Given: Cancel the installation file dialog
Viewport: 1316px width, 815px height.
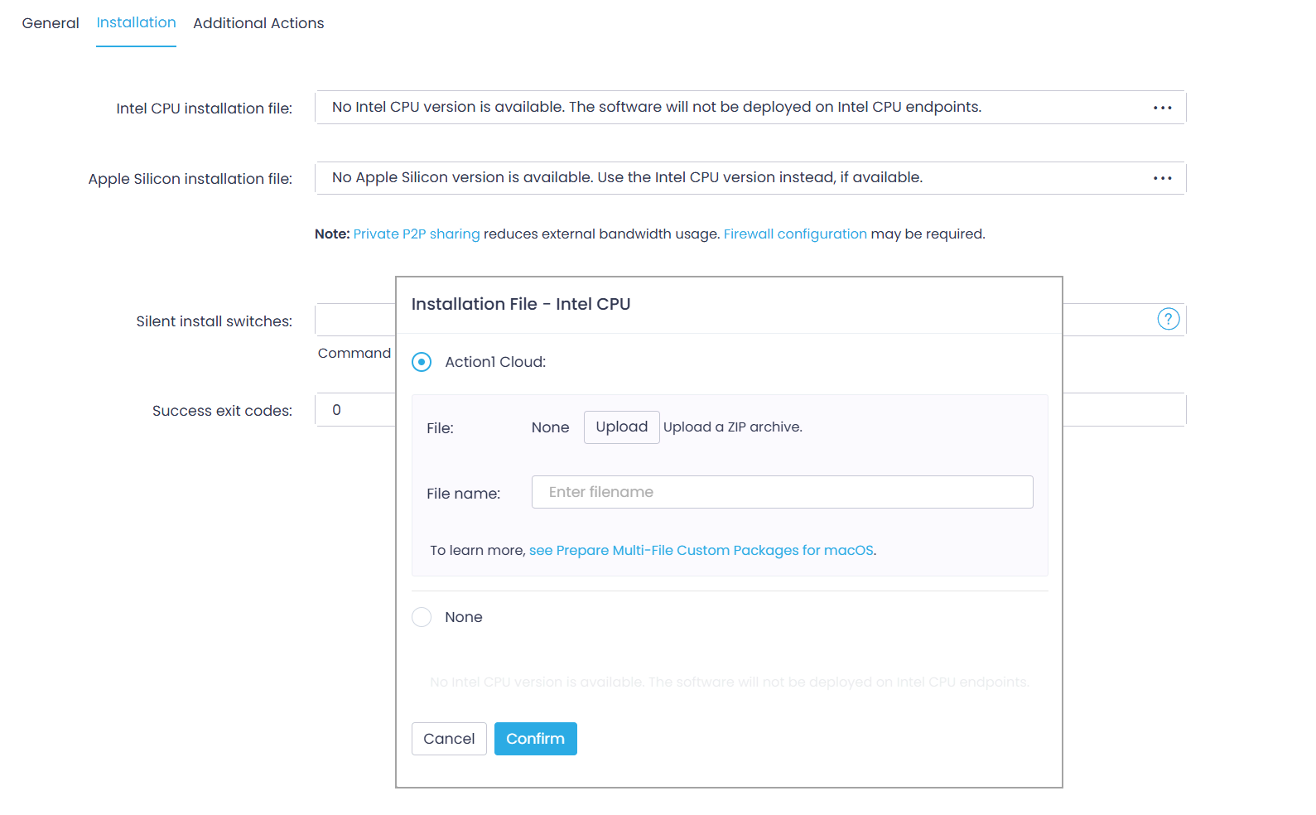Looking at the screenshot, I should (x=449, y=739).
